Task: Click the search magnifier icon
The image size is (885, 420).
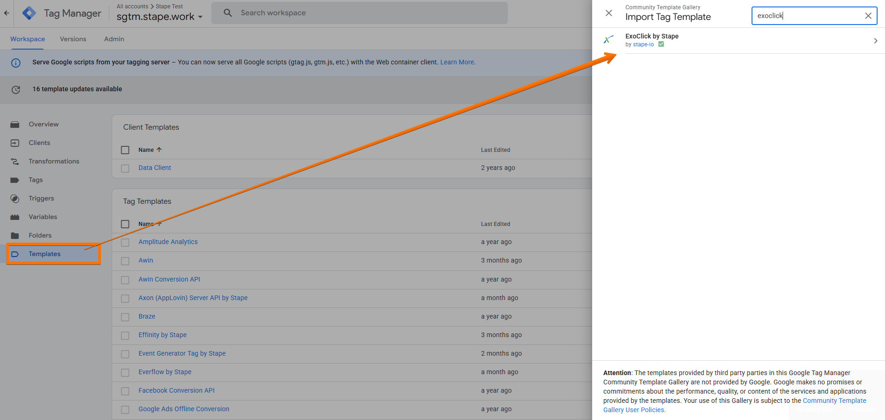Action: 228,13
